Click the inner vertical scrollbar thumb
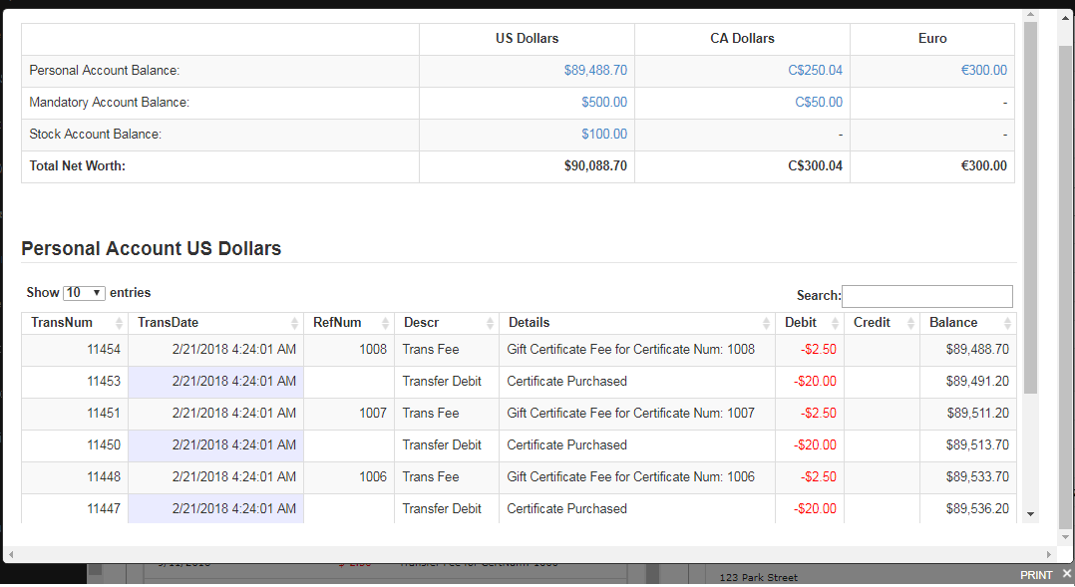This screenshot has height=587, width=1075. [x=1030, y=207]
